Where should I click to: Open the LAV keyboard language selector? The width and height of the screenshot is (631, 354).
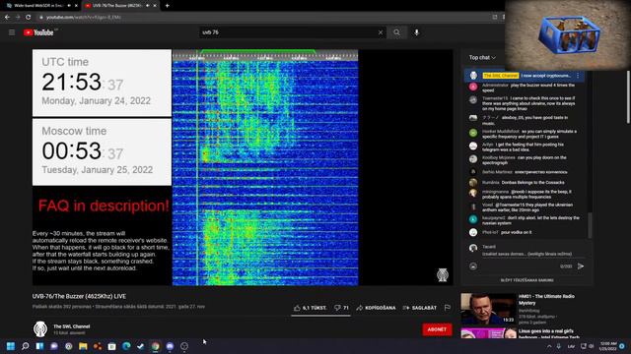point(571,346)
